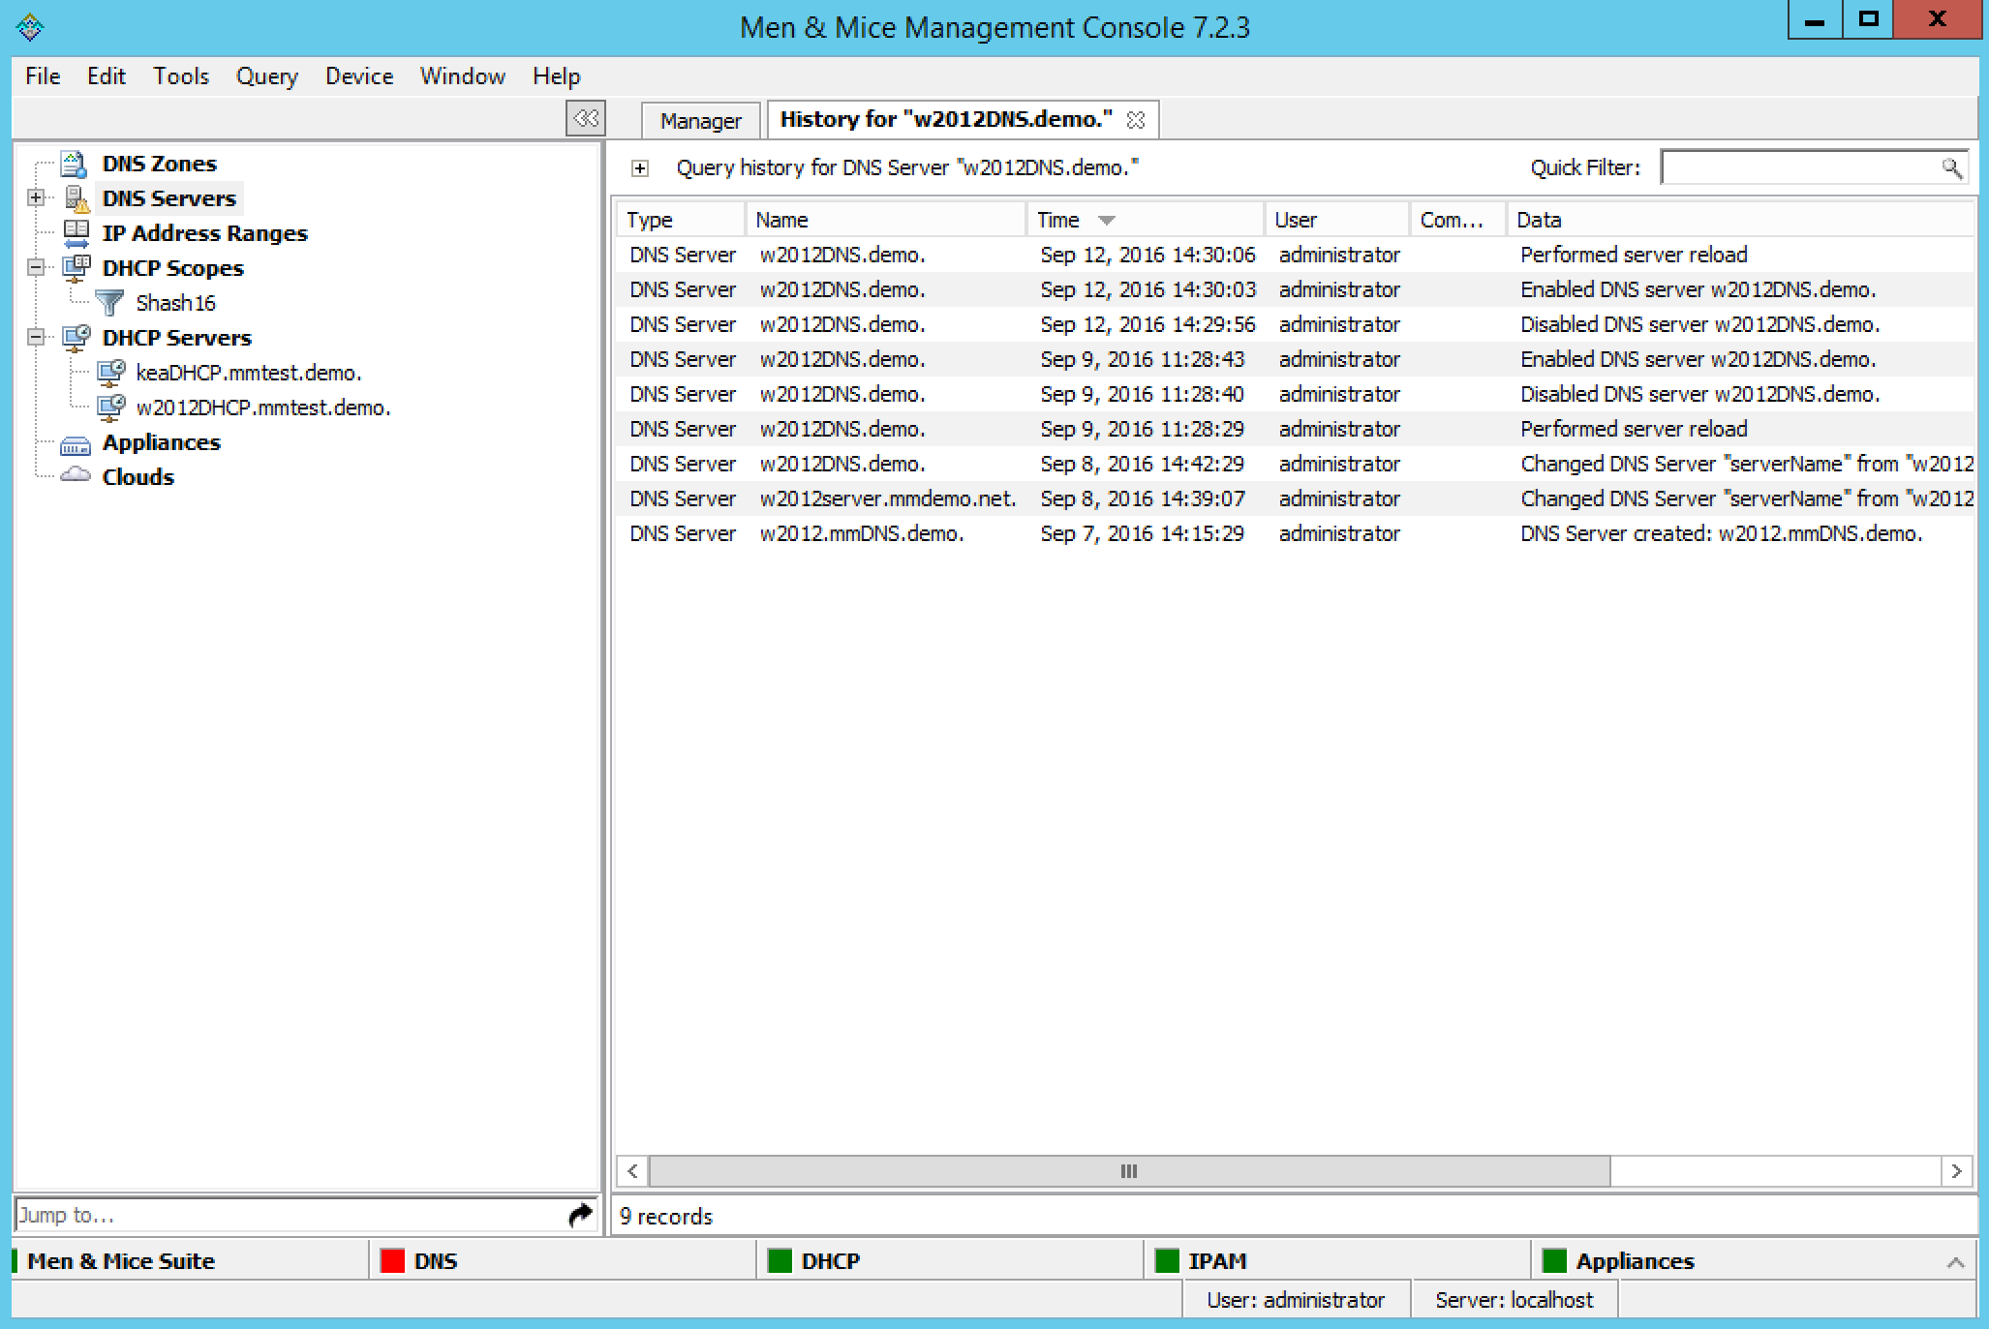The image size is (1989, 1329).
Task: Click the IP Address Ranges icon
Action: tap(76, 233)
